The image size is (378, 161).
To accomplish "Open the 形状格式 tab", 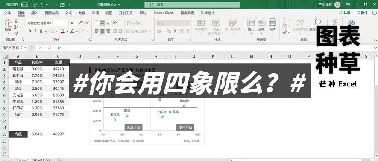I will click(x=208, y=13).
